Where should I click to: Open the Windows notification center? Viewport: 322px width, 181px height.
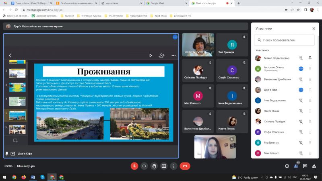[316, 177]
